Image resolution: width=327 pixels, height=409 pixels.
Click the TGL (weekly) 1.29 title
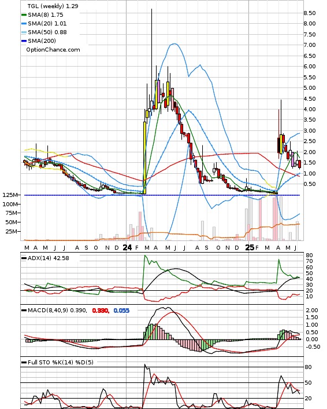(x=53, y=6)
